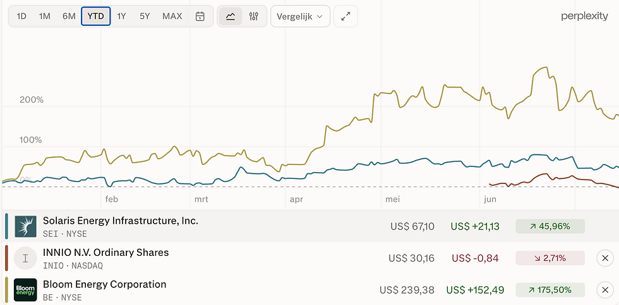Image resolution: width=619 pixels, height=305 pixels.
Task: Expand chart to fullscreen
Action: coord(346,16)
